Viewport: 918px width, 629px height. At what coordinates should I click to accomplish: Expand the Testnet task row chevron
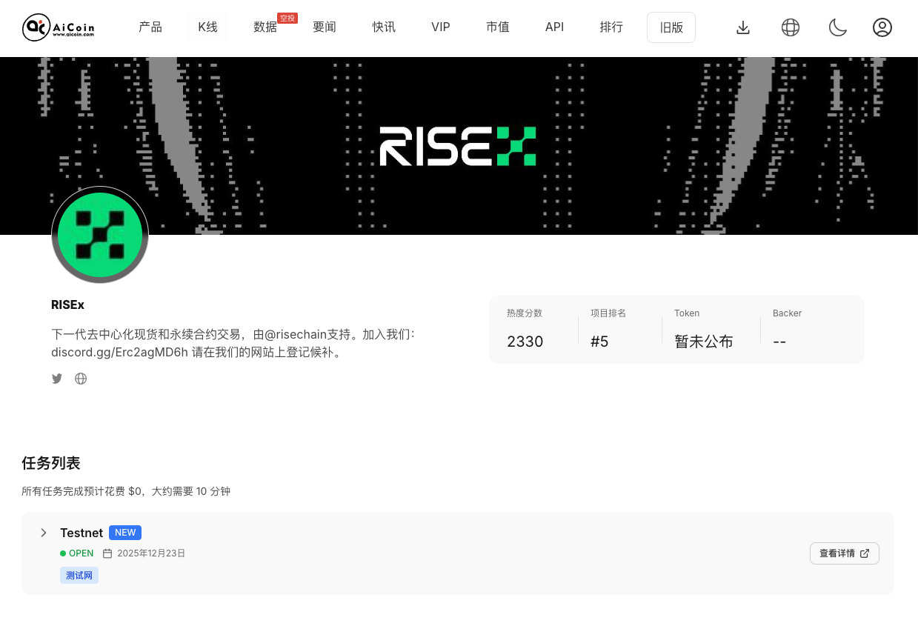coord(44,533)
